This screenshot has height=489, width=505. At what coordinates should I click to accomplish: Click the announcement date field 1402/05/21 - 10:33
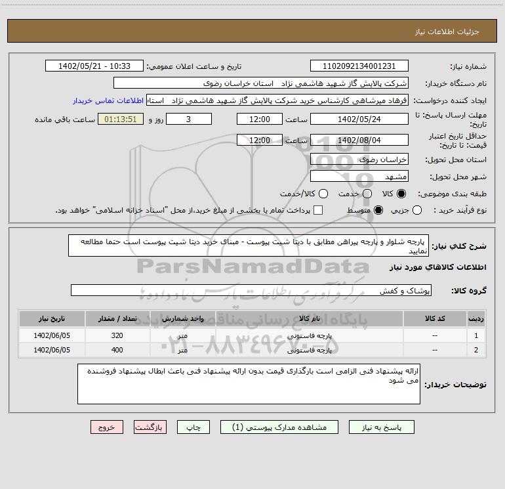pos(94,66)
